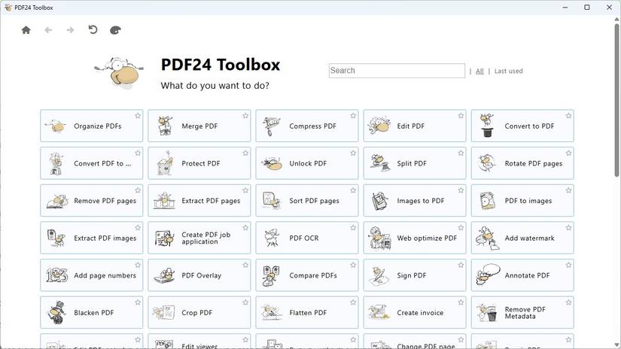Open the Organize PDFs tool

click(x=92, y=126)
